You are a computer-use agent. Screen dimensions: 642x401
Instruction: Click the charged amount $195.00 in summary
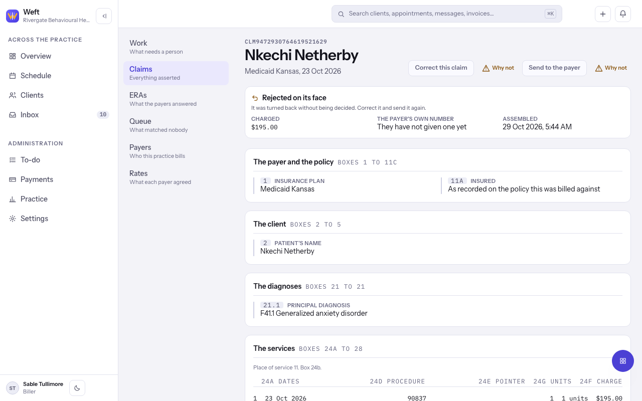[264, 127]
